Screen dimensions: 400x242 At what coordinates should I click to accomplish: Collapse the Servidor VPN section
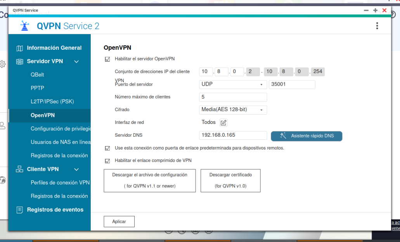click(76, 61)
